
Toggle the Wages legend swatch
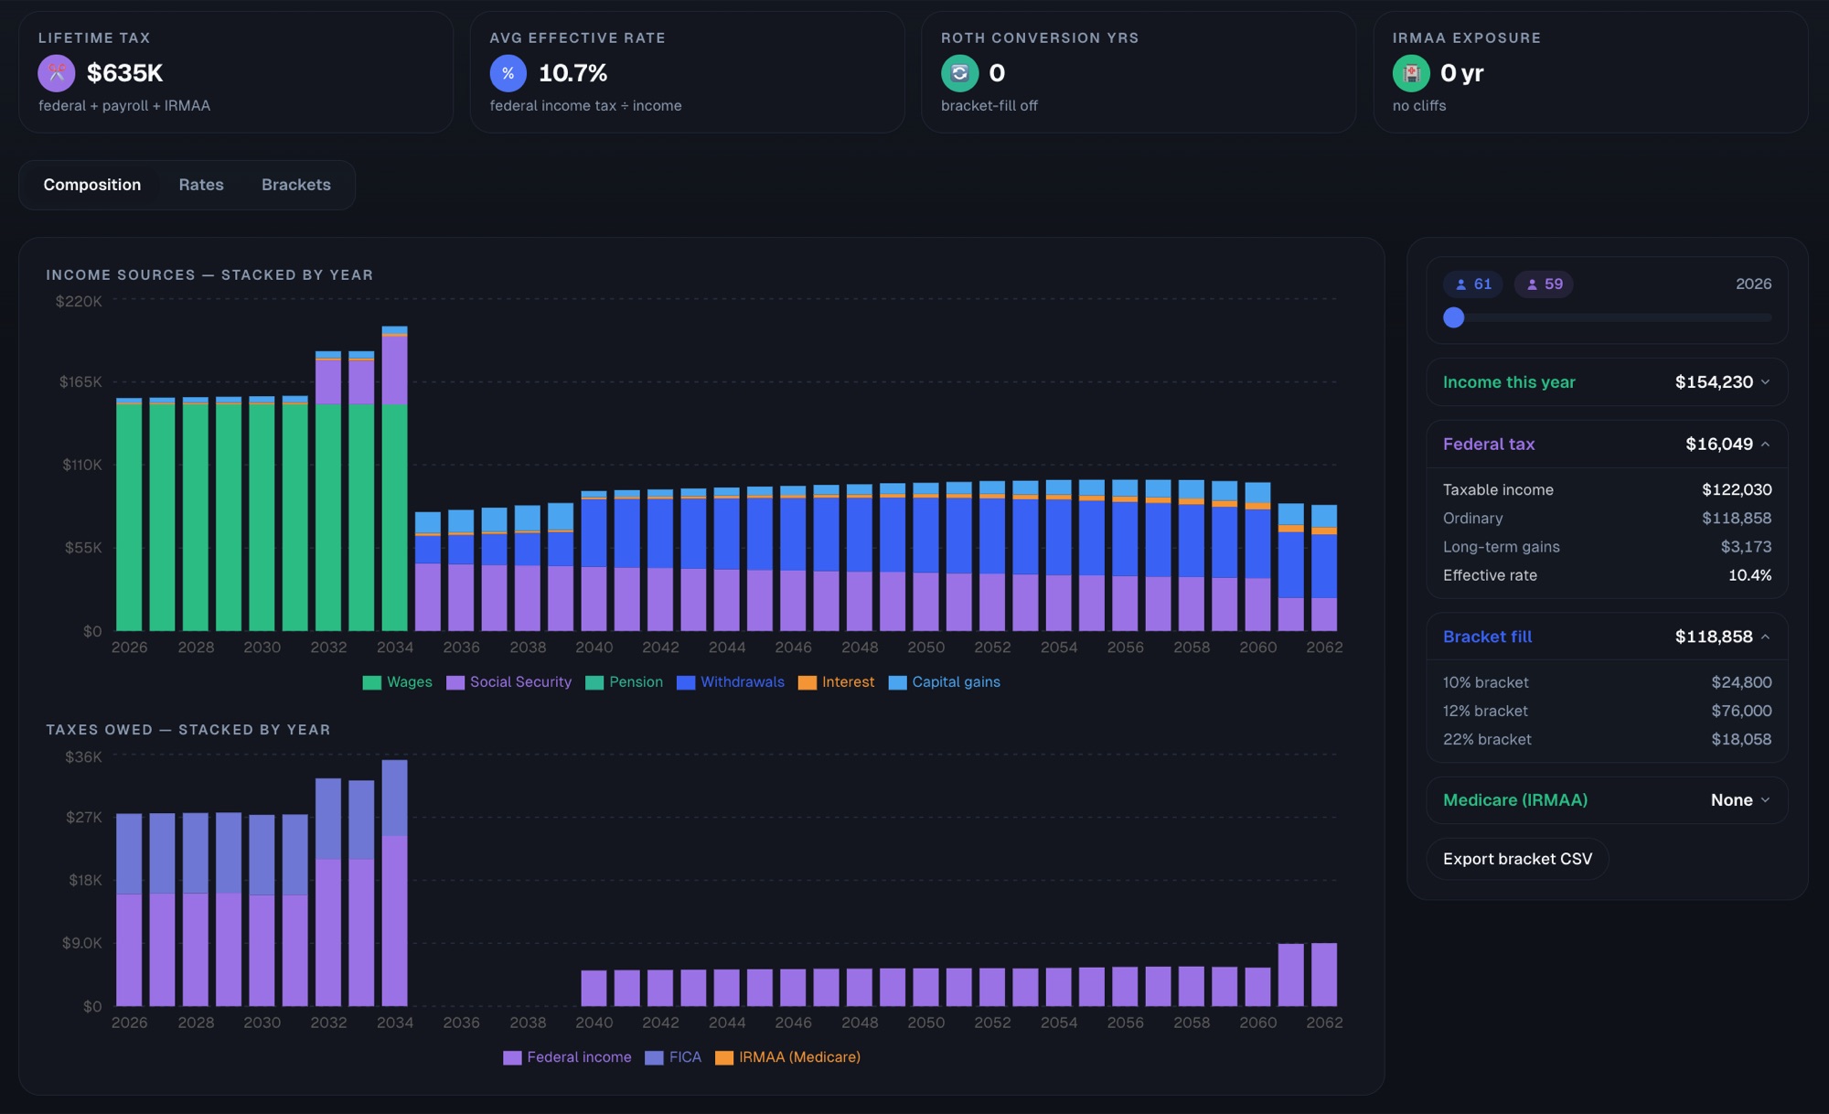coord(372,682)
